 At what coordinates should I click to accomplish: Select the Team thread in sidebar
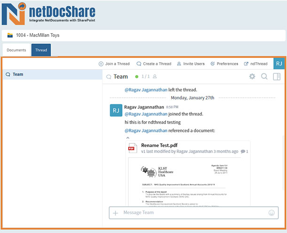(x=53, y=74)
